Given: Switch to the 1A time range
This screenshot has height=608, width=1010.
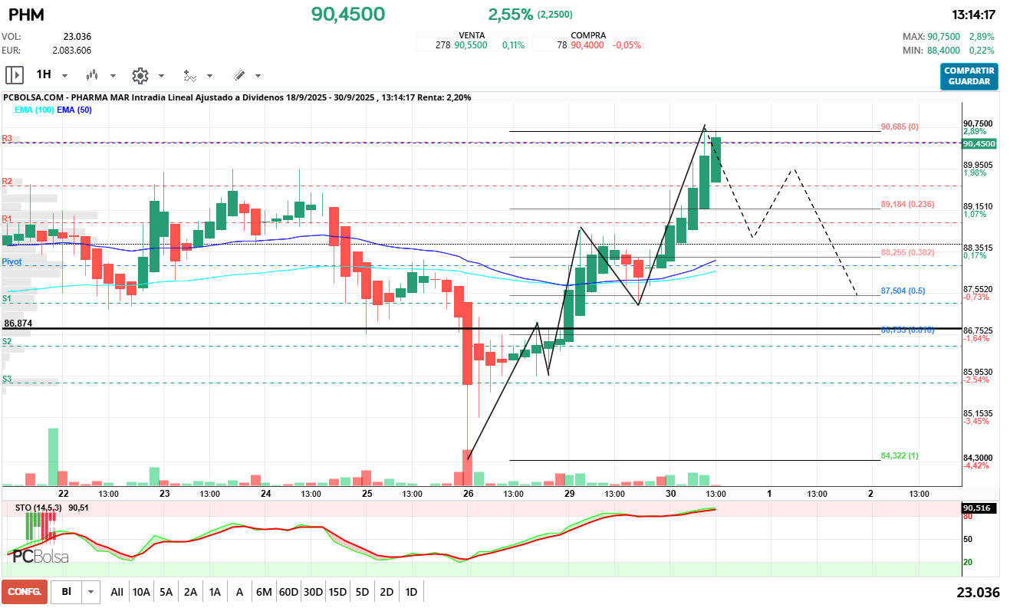Looking at the screenshot, I should (215, 592).
